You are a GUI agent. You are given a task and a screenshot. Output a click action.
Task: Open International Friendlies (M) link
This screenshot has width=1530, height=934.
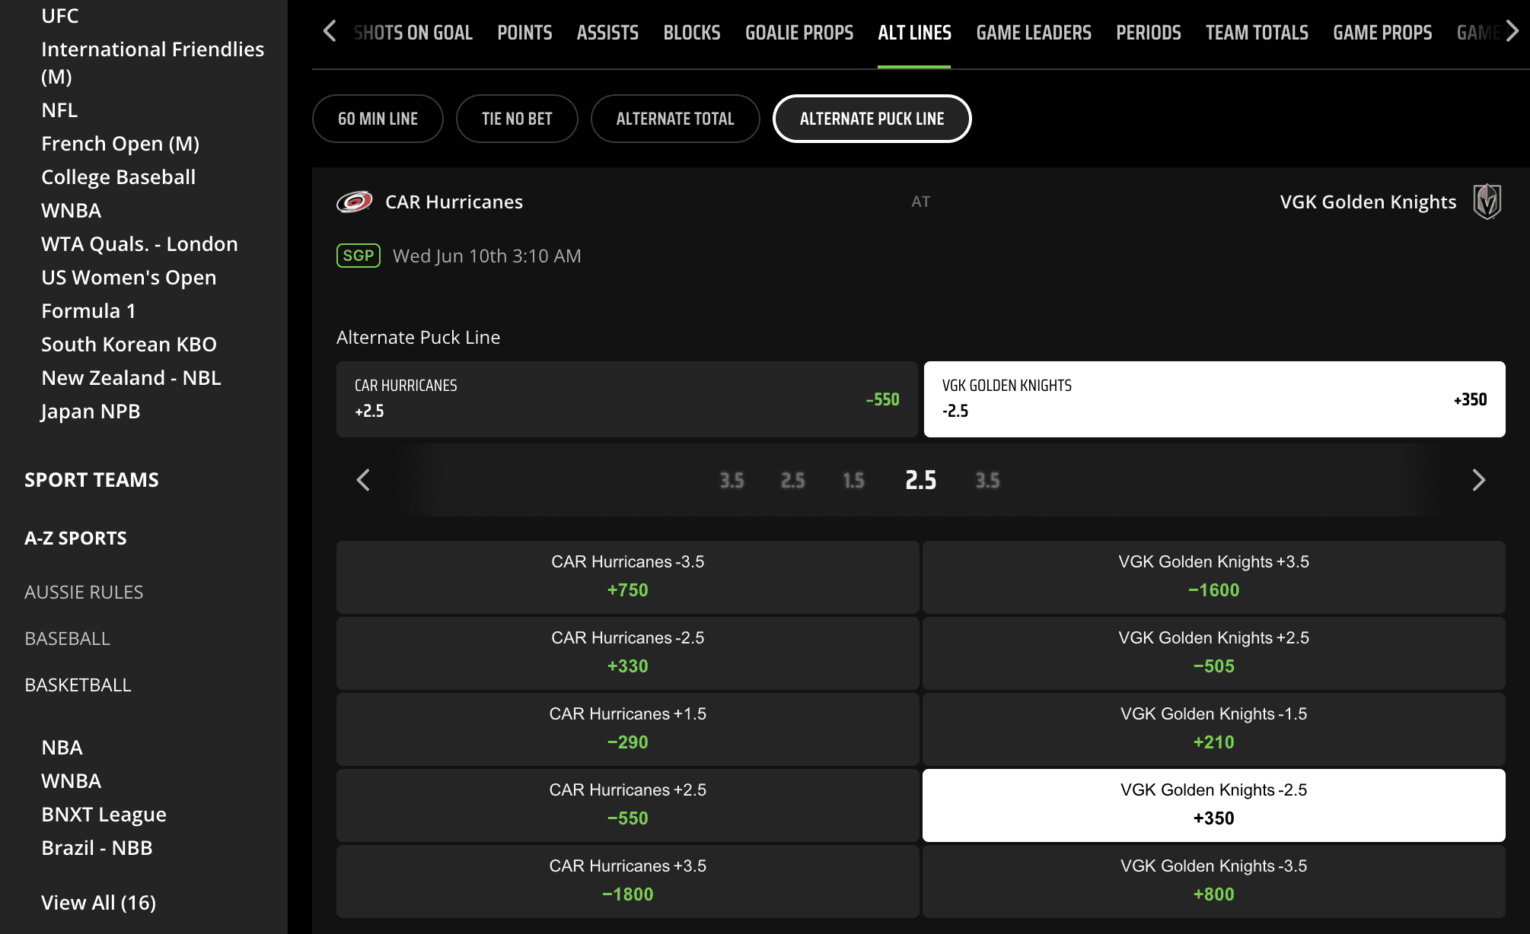click(152, 62)
